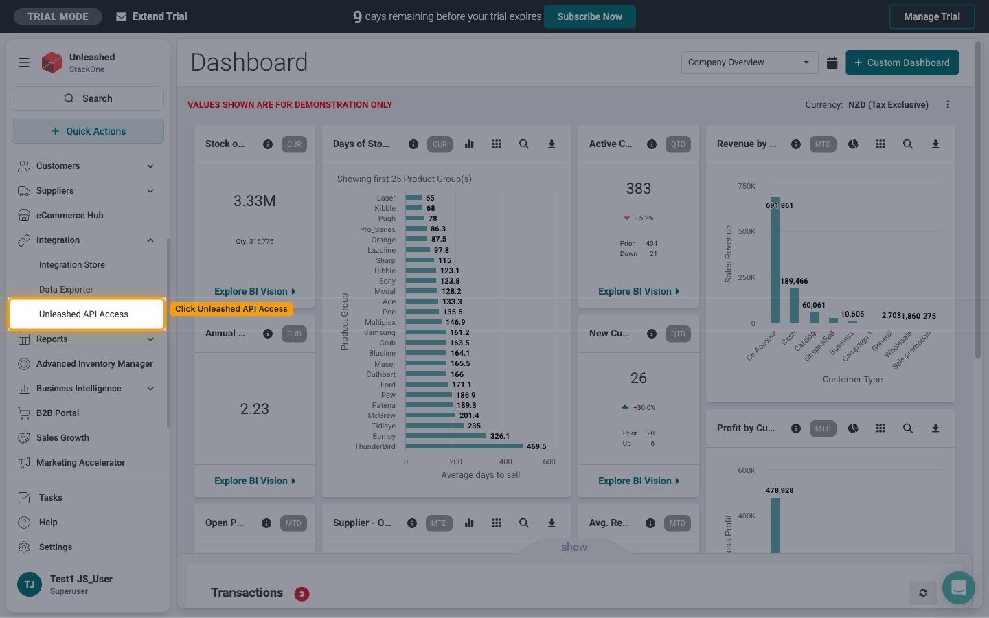
Task: Switch Days of Stock to grid view
Action: click(x=497, y=144)
